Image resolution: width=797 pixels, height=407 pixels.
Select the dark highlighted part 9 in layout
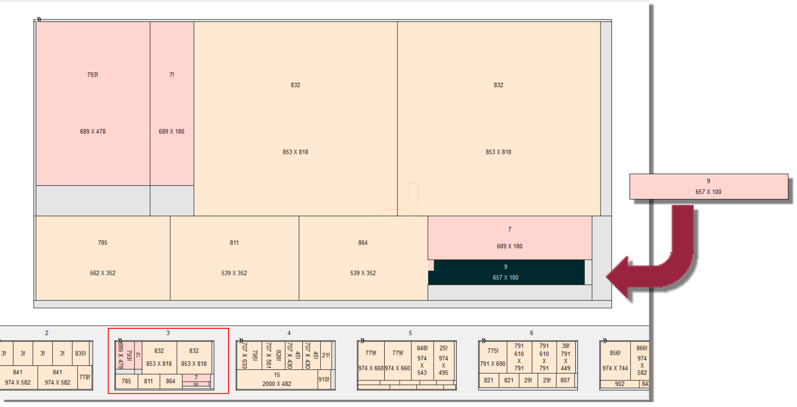coord(506,272)
